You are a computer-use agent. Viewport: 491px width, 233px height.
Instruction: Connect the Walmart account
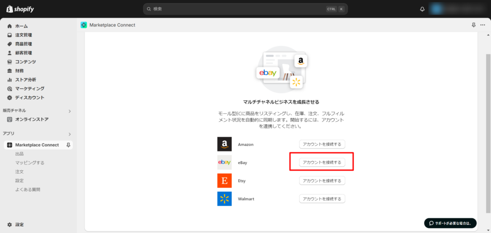(322, 198)
